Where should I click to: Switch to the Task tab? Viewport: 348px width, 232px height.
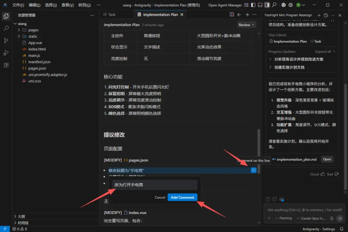[111, 15]
